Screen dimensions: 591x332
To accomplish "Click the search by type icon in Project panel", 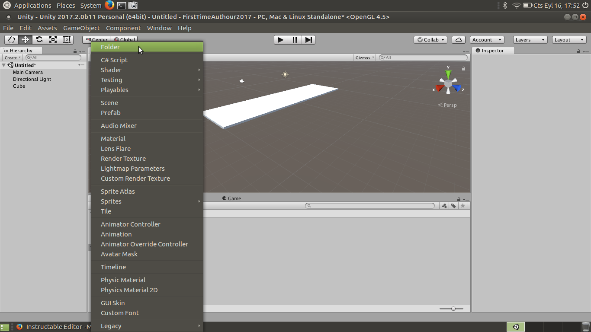I will click(444, 206).
